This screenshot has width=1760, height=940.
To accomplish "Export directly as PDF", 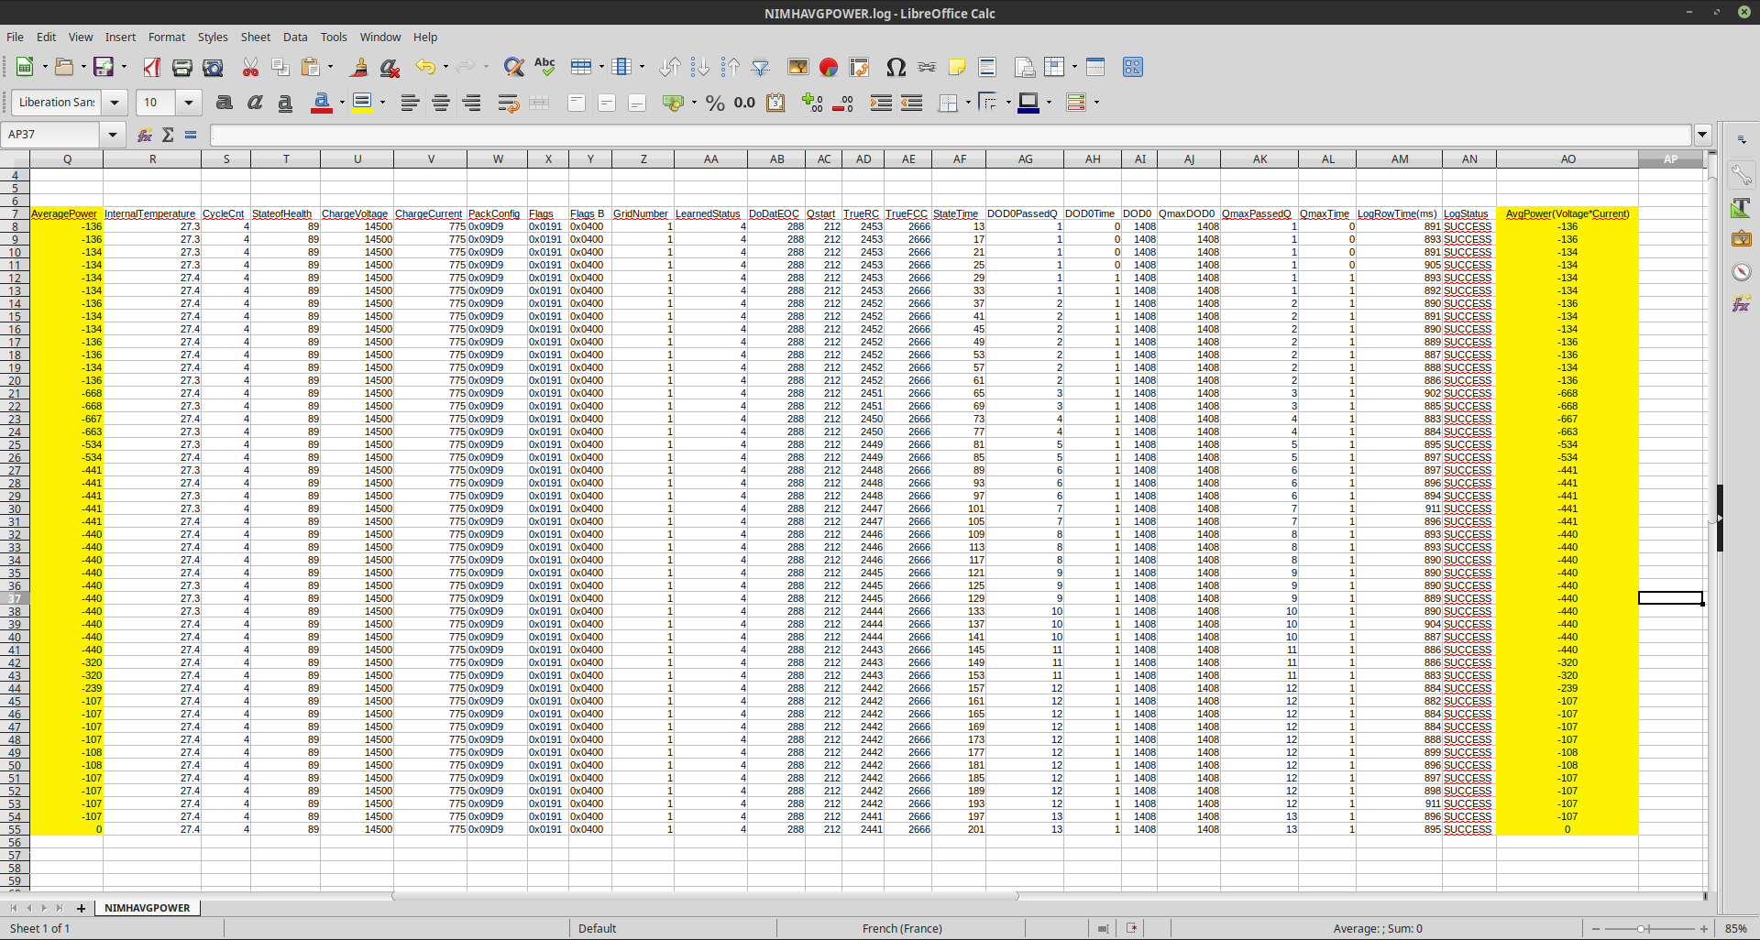I will [x=152, y=67].
